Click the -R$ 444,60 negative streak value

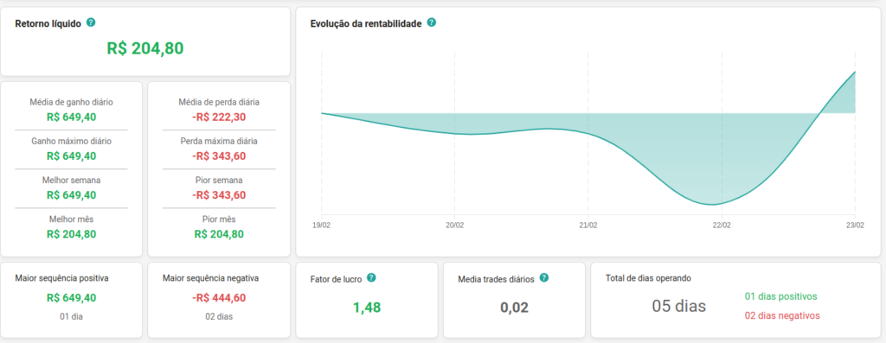[219, 298]
